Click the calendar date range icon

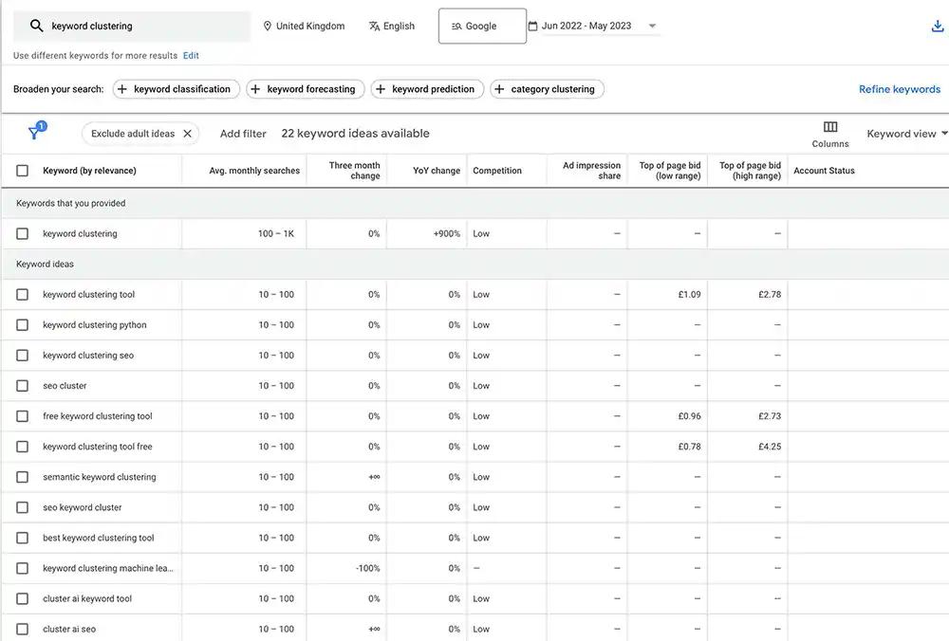pos(532,26)
